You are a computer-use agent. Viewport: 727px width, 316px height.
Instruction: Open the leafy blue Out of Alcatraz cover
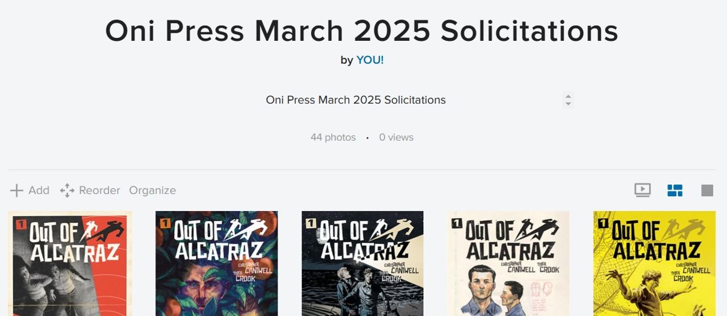(216, 263)
